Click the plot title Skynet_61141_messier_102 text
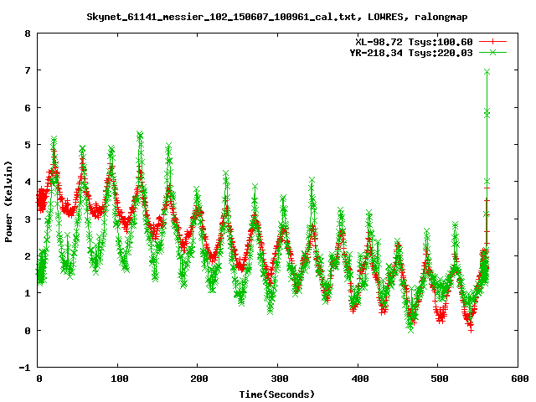 [x=277, y=17]
